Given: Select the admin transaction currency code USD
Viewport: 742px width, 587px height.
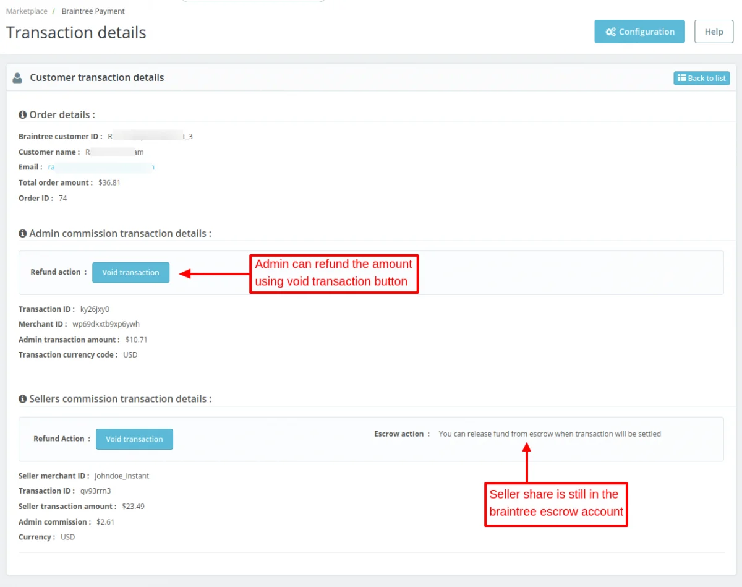Looking at the screenshot, I should tap(130, 355).
